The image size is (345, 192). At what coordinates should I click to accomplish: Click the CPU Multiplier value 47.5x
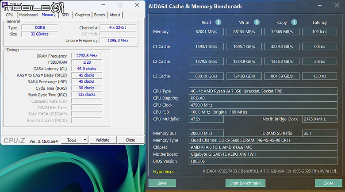pos(206,119)
